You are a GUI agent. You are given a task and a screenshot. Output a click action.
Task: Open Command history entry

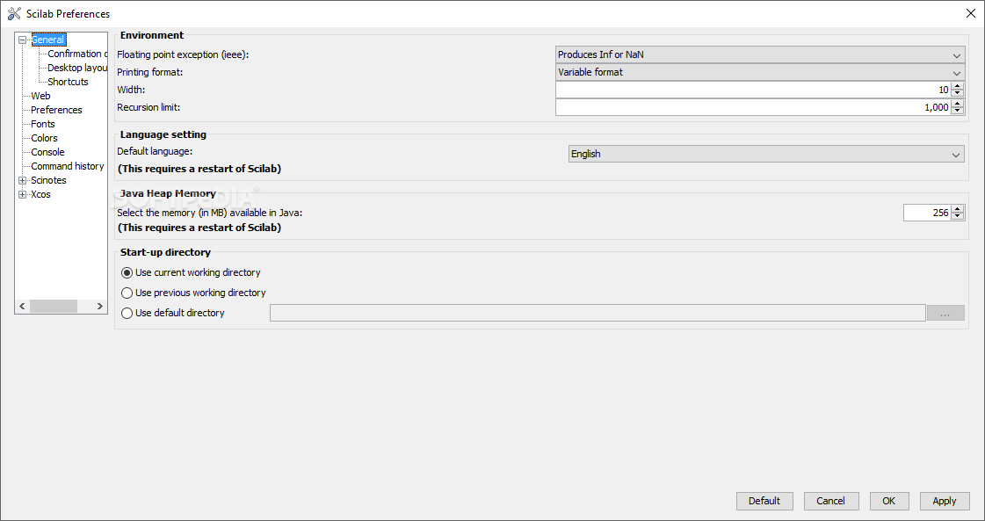click(x=67, y=166)
